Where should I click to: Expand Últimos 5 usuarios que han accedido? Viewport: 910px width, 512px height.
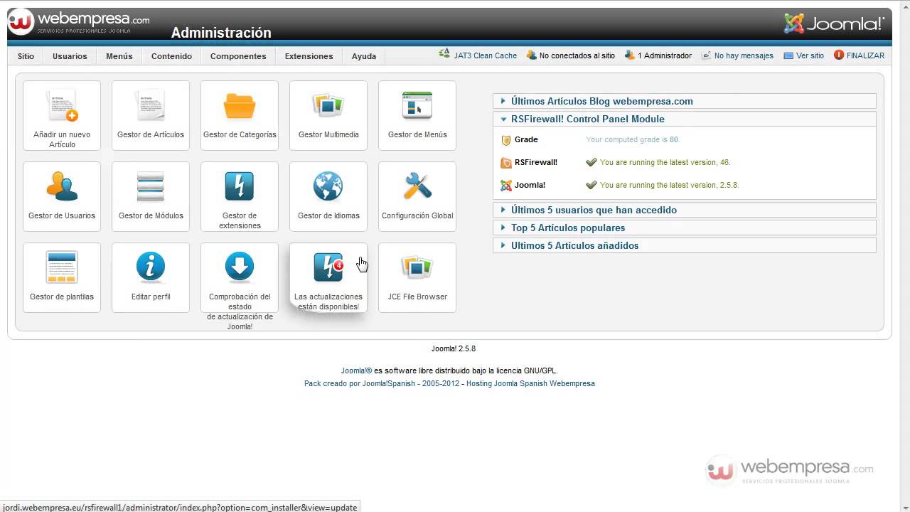(684, 210)
